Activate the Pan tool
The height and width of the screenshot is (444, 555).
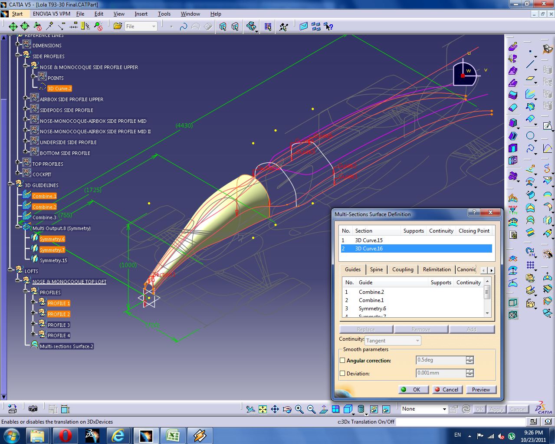coord(274,408)
